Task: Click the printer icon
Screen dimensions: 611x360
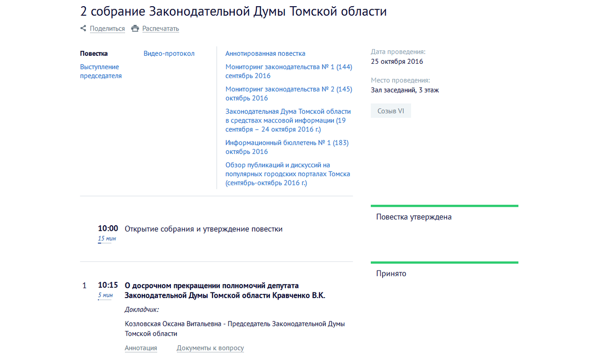Action: tap(135, 29)
